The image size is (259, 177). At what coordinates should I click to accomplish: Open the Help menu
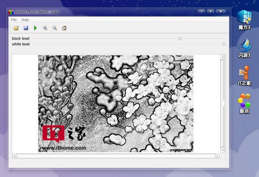click(x=25, y=20)
